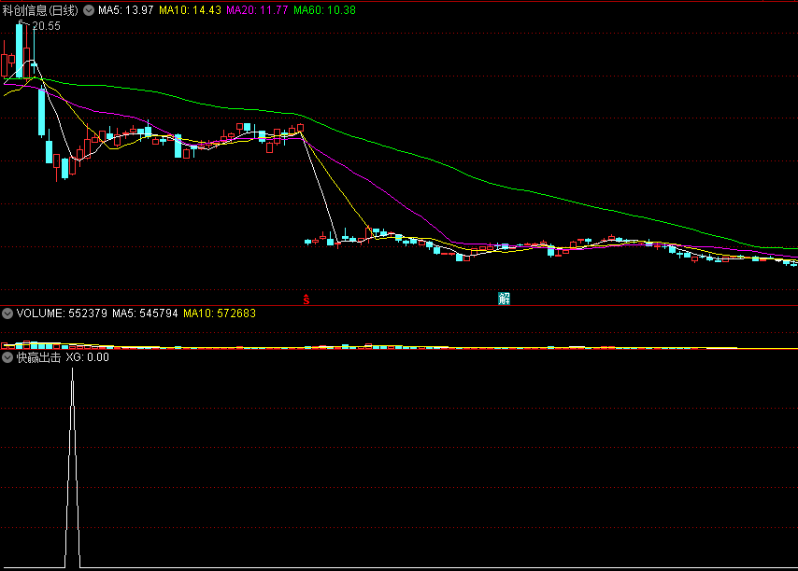
Task: Click the MA20: 11.77 label
Action: (x=257, y=10)
